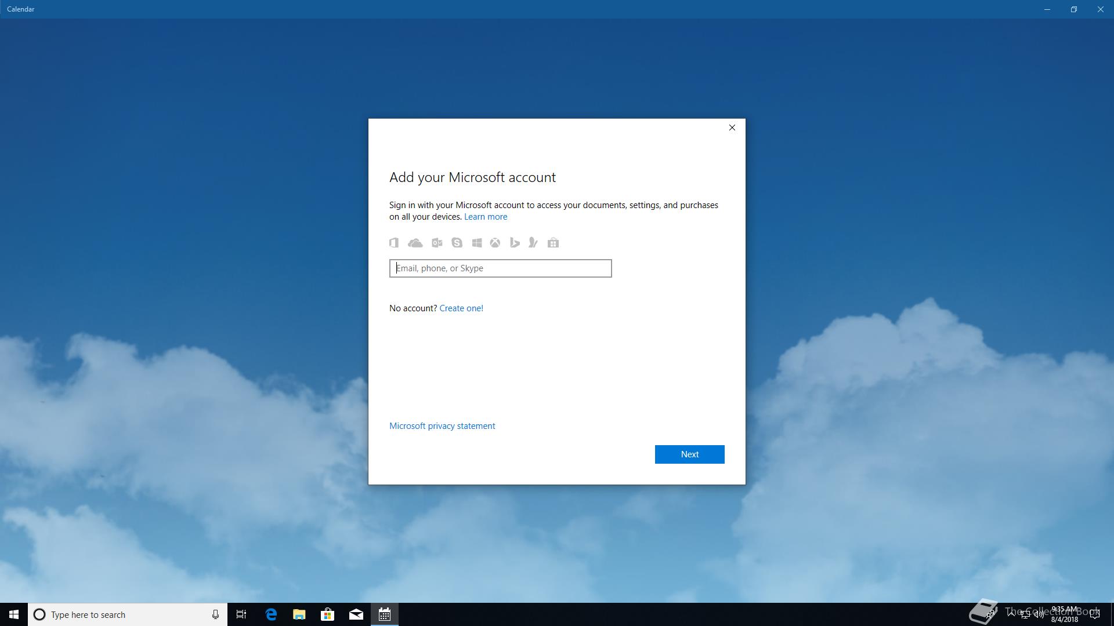Close the Add your Microsoft account dialog
The width and height of the screenshot is (1114, 626).
tap(732, 128)
